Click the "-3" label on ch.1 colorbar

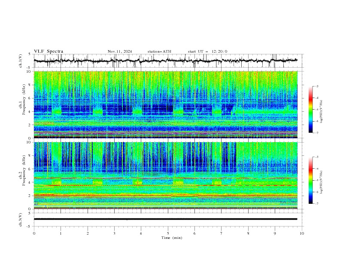[x=316, y=86]
